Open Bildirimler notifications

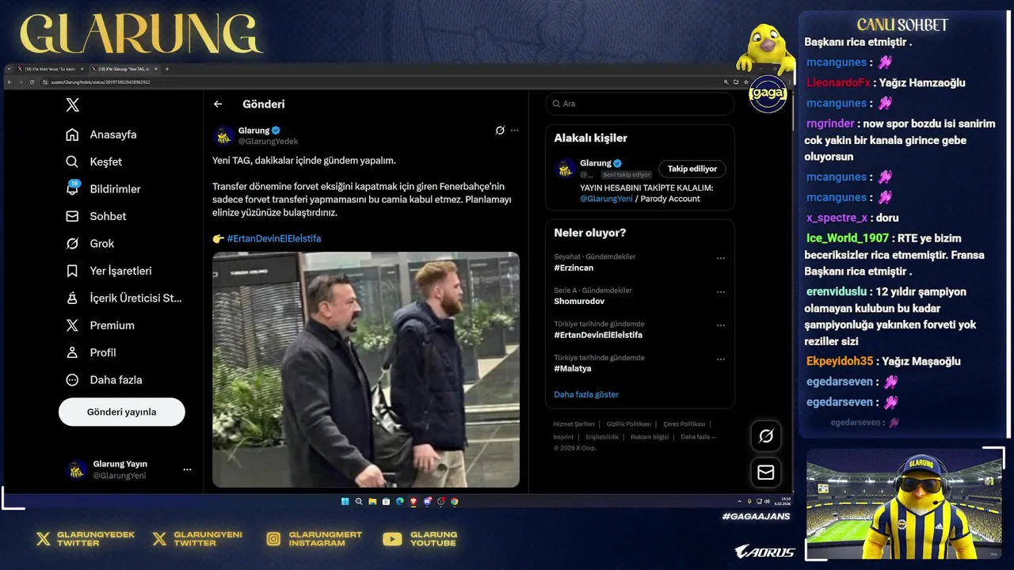103,189
